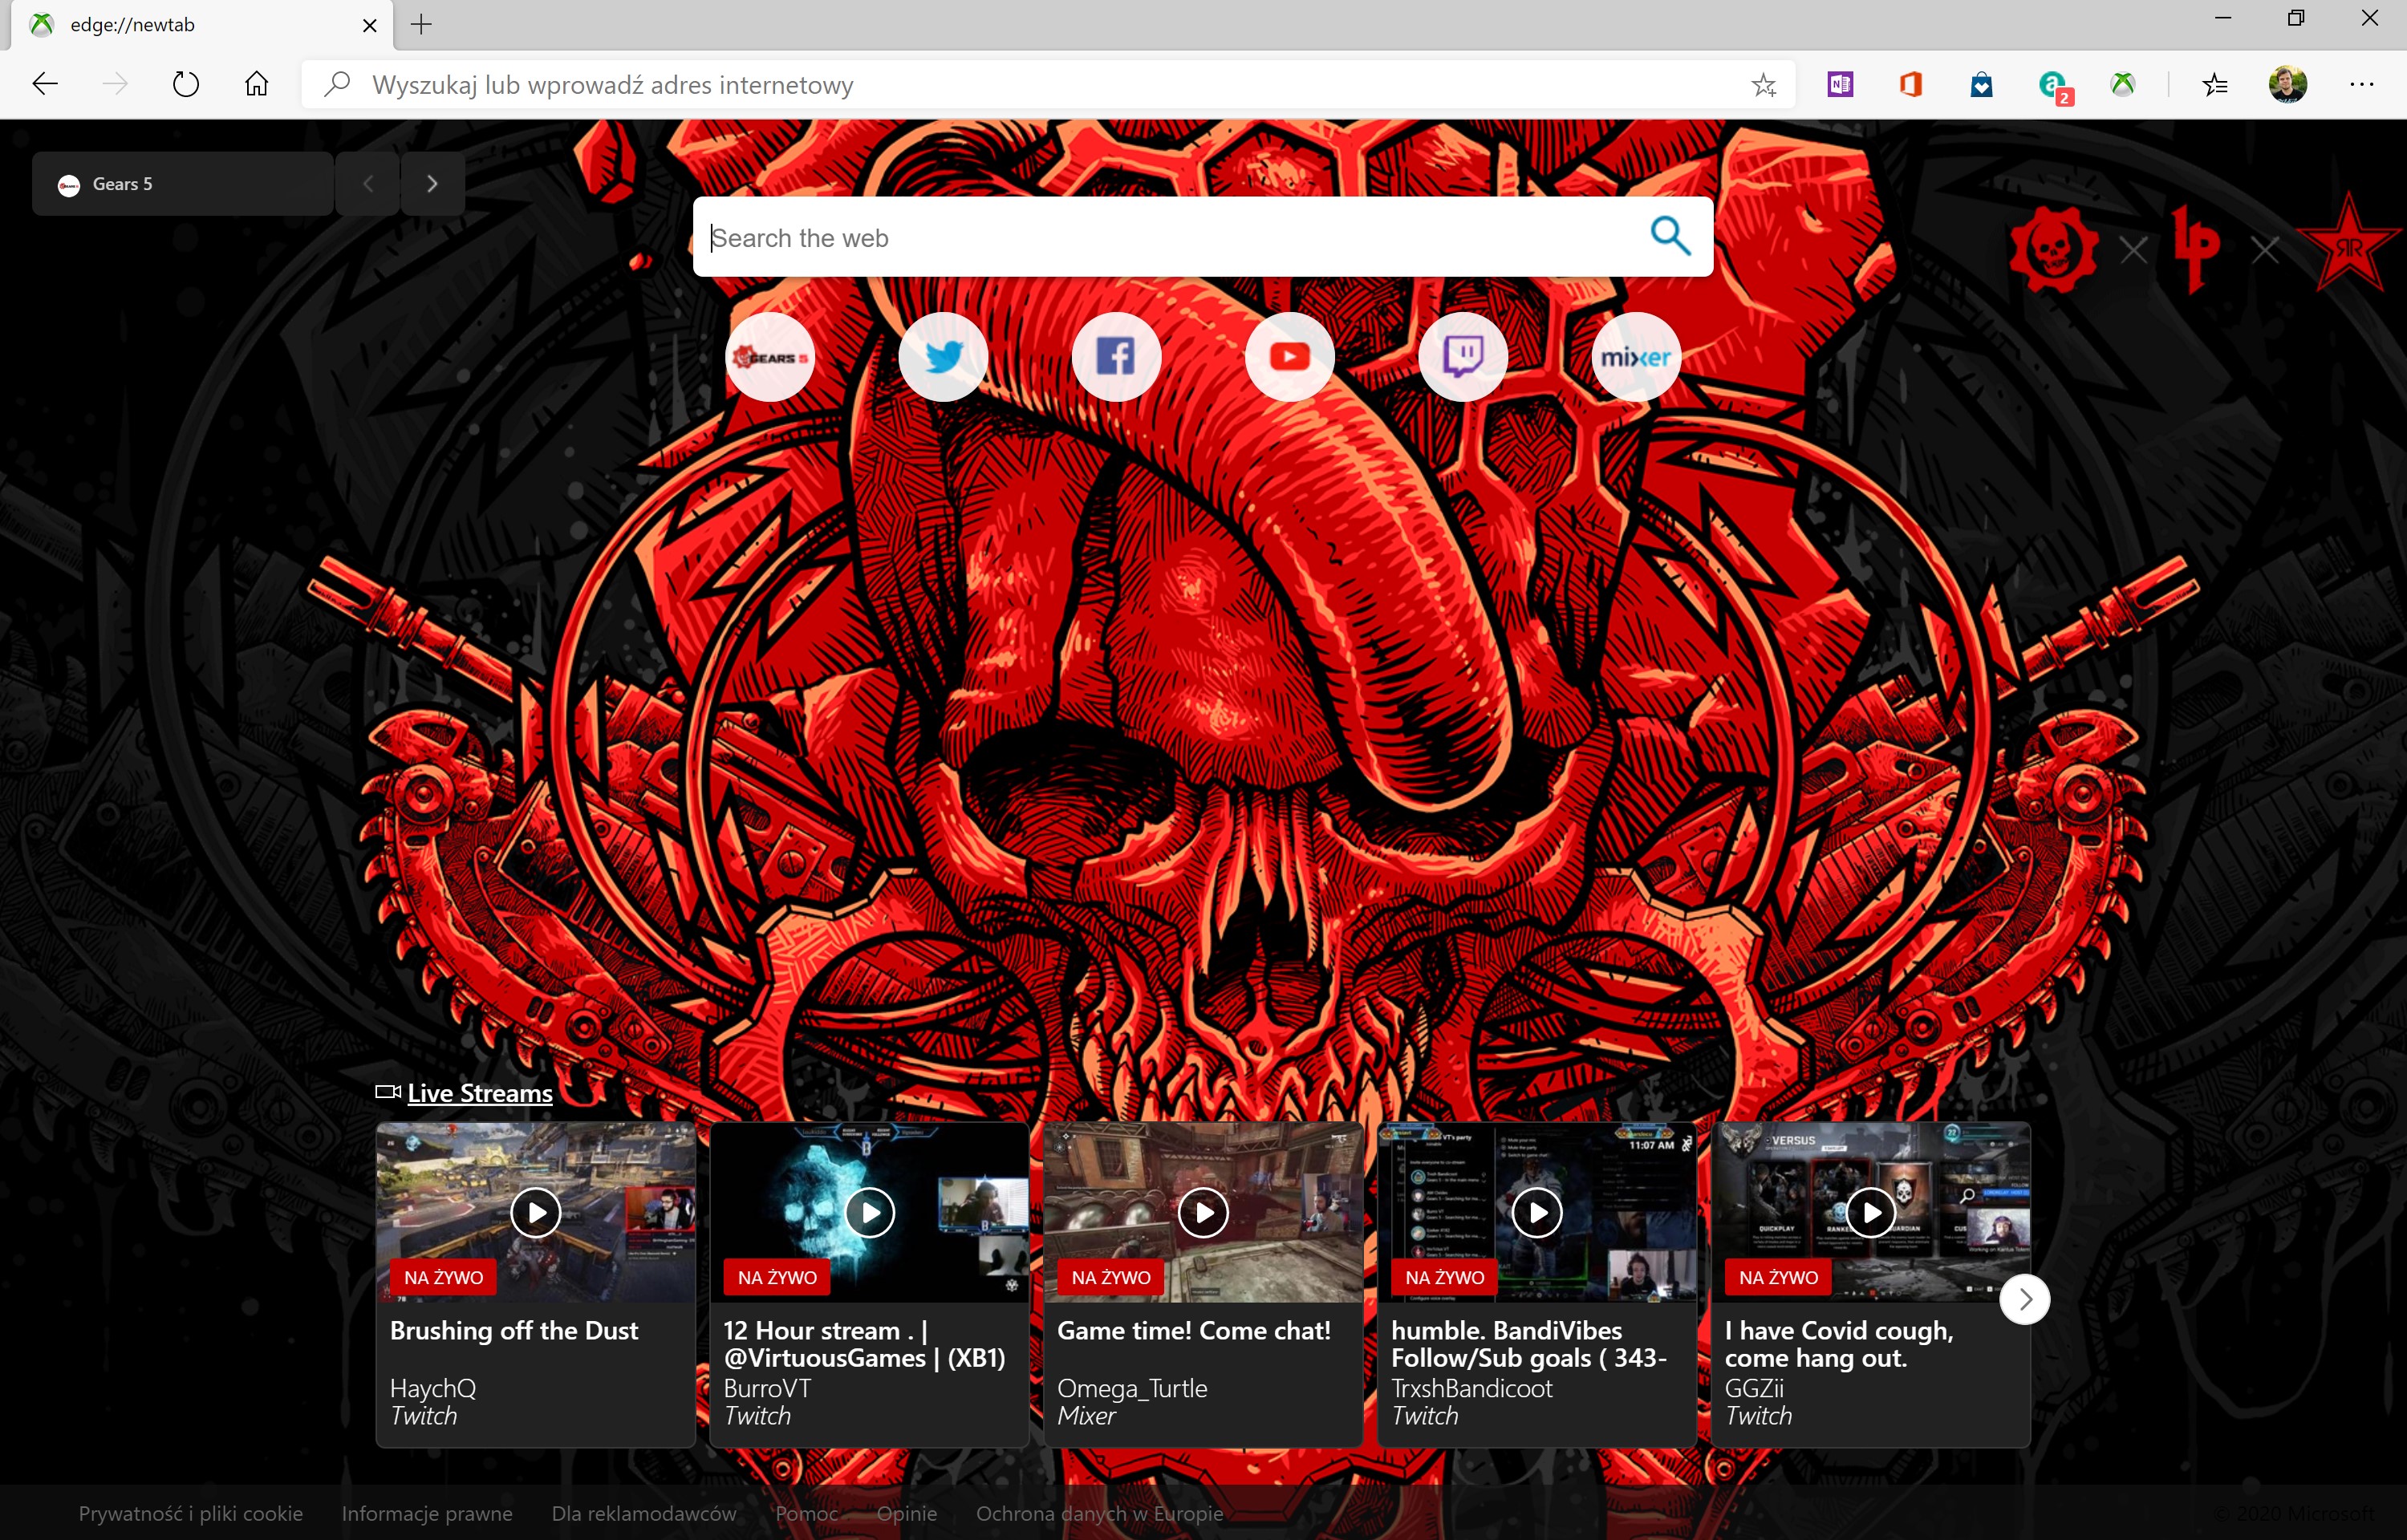The image size is (2407, 1540).
Task: Open I have Covid cough title
Action: (x=1839, y=1344)
